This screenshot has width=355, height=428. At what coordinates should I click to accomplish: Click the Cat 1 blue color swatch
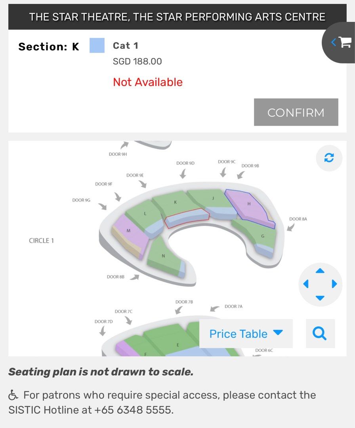(97, 44)
